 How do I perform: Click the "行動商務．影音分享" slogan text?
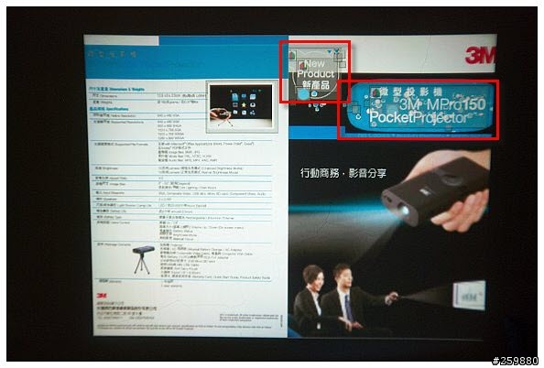343,173
